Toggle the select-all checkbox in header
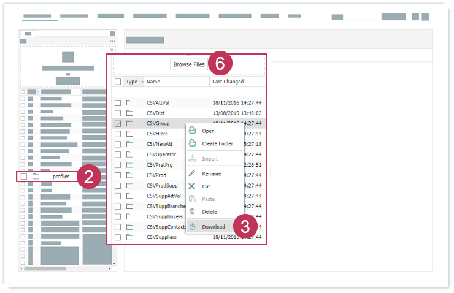Screen dimensions: 454x293 coord(118,82)
